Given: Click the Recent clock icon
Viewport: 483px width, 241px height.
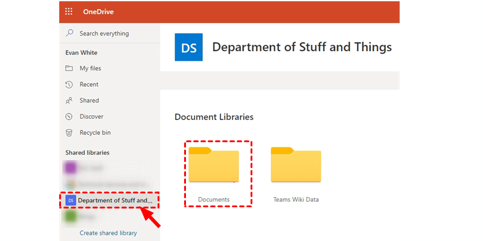Looking at the screenshot, I should (69, 84).
